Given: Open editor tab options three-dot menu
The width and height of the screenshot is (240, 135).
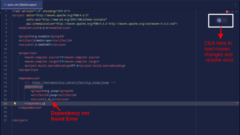Looking at the screenshot, I should point(235,5).
